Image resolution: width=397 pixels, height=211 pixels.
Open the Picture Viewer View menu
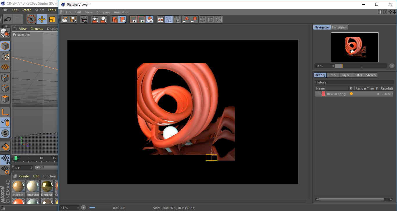89,12
